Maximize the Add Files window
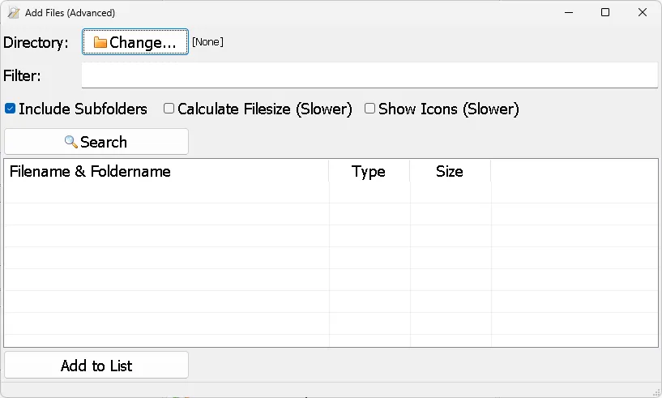662x398 pixels. coord(605,13)
